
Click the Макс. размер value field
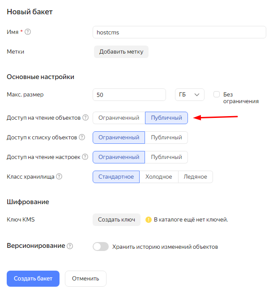click(129, 95)
